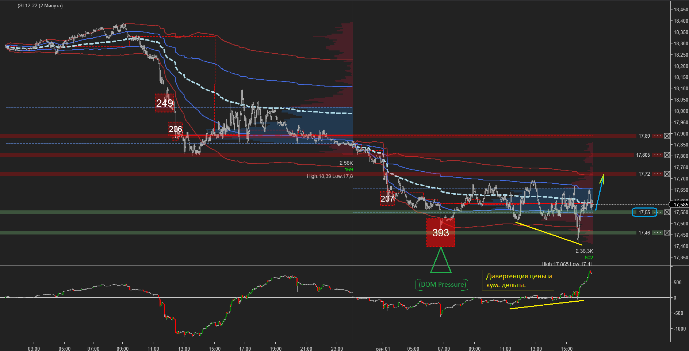Select the 17,55 level label
The height and width of the screenshot is (351, 689).
644,212
